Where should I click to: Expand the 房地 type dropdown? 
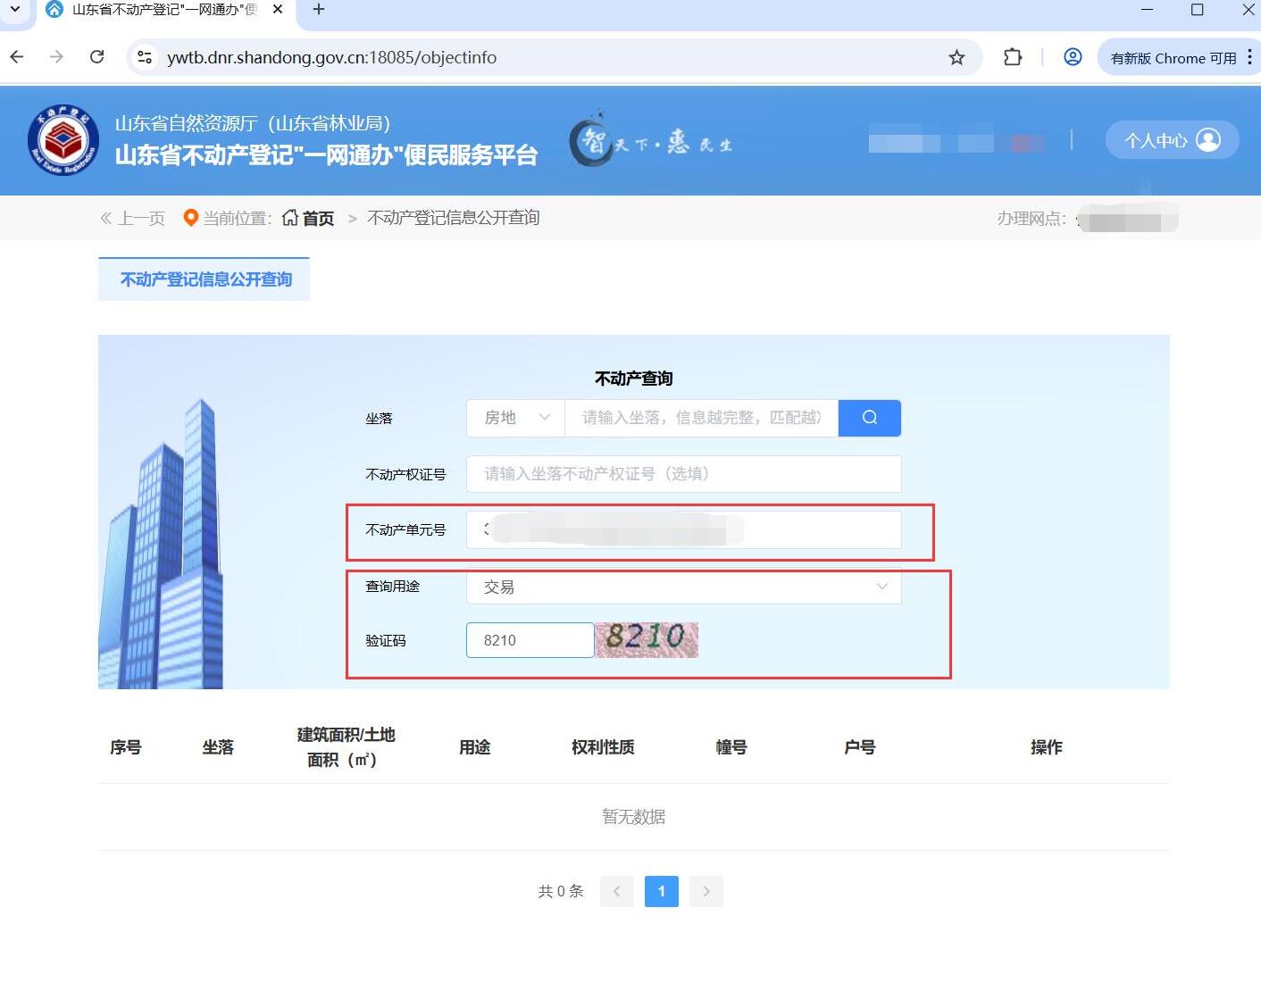[x=515, y=418]
